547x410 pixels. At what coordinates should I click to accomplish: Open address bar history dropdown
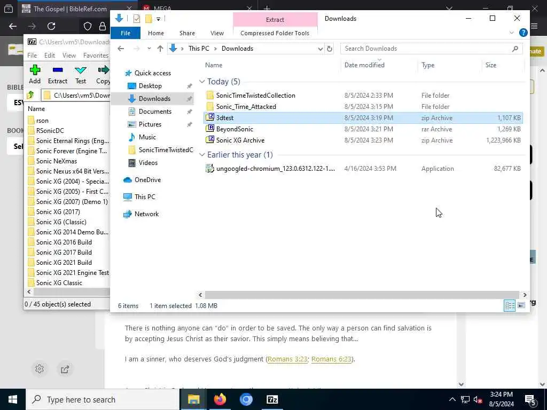tap(321, 49)
